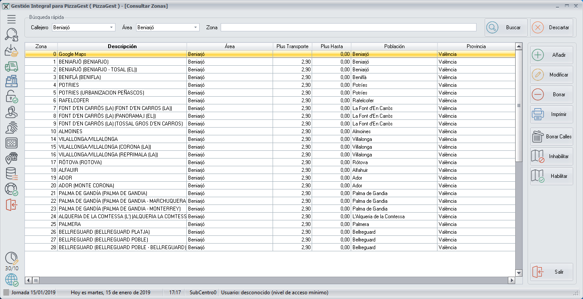The height and width of the screenshot is (299, 583).
Task: Expand the Callejero dropdown
Action: pos(112,27)
